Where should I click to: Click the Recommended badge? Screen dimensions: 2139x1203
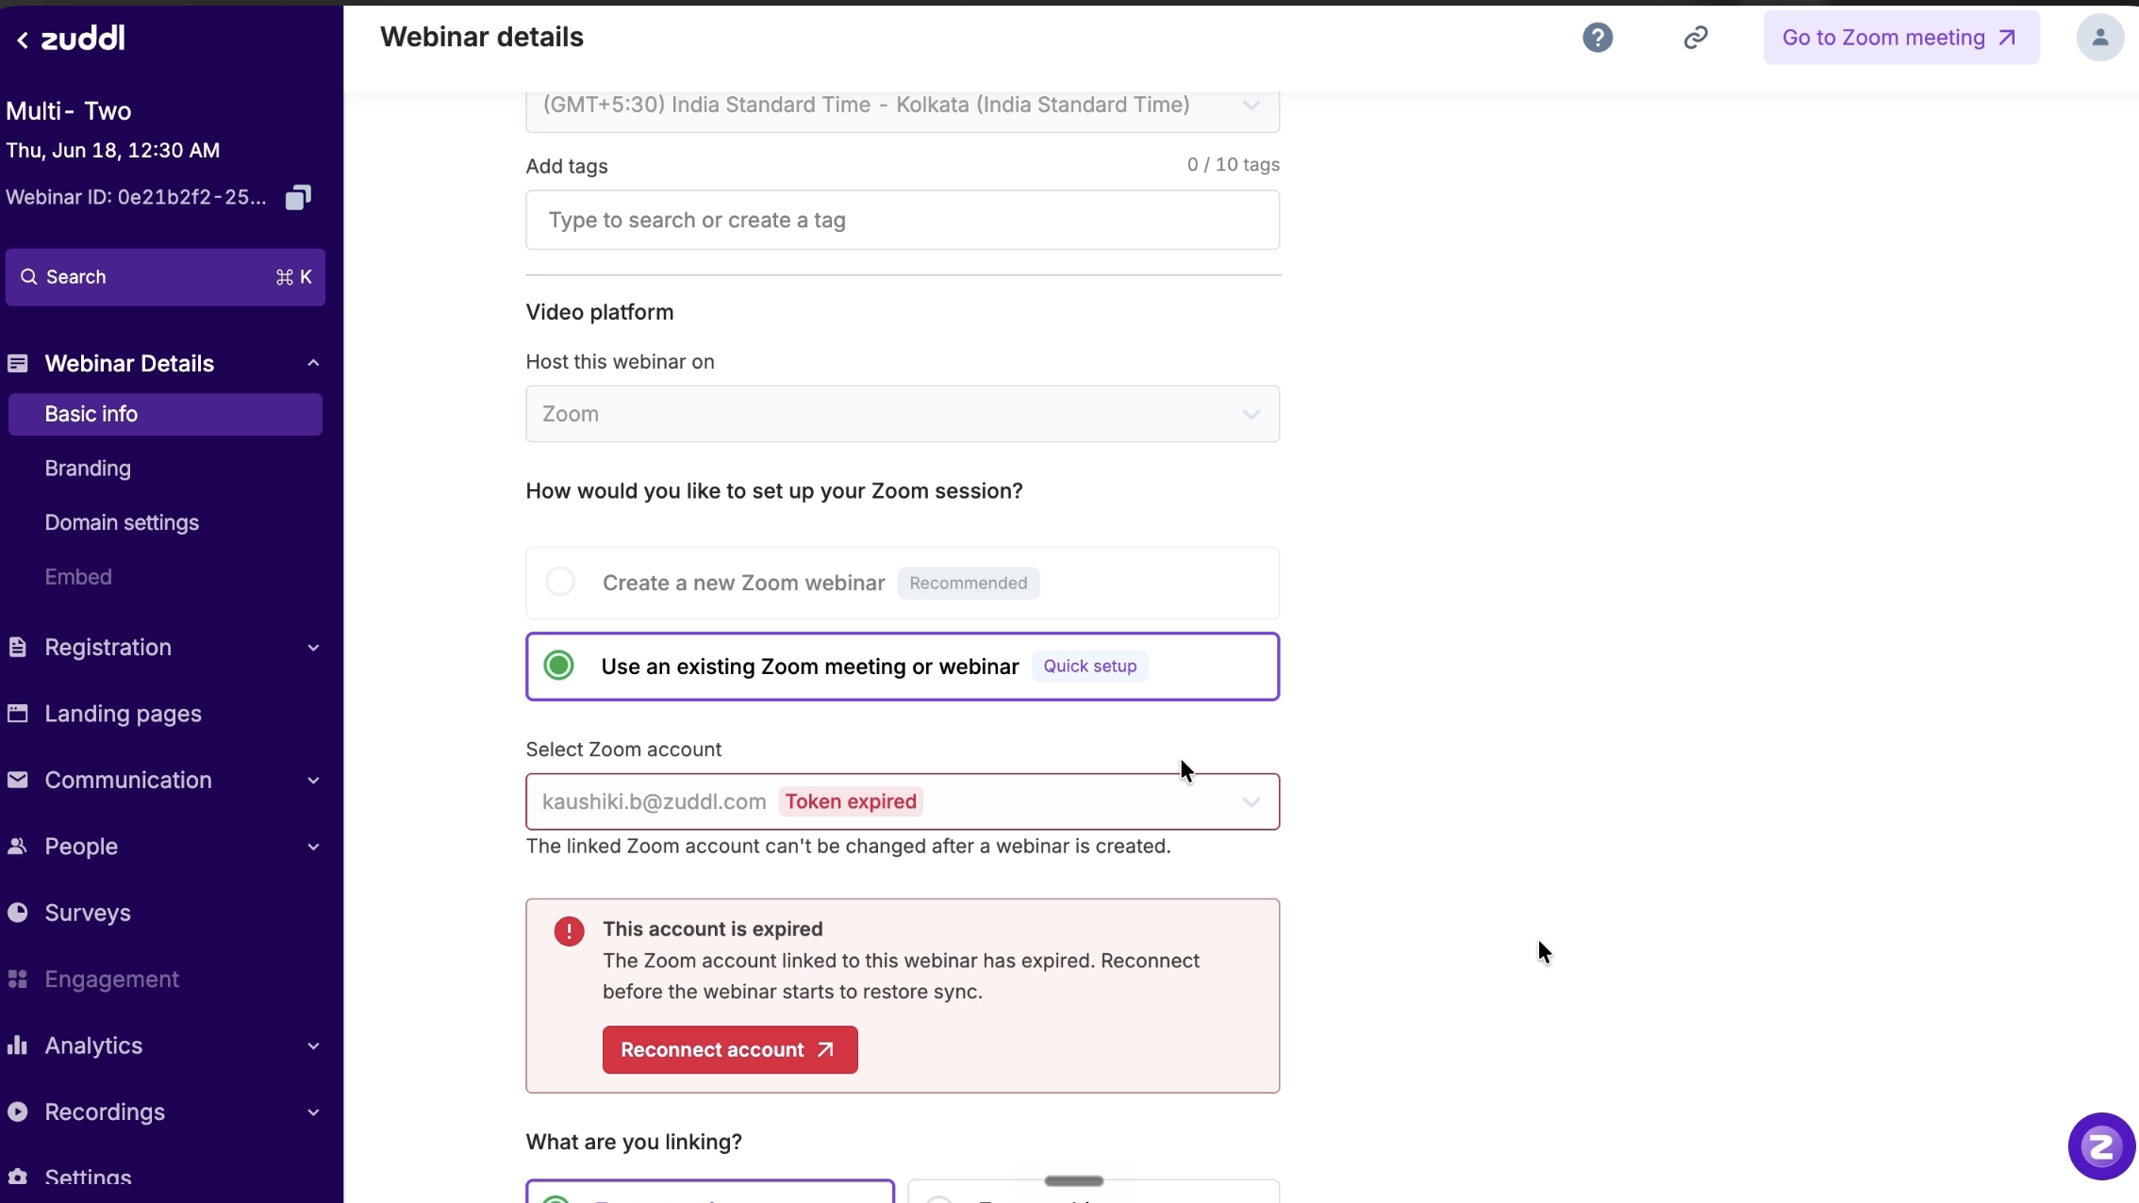click(968, 583)
